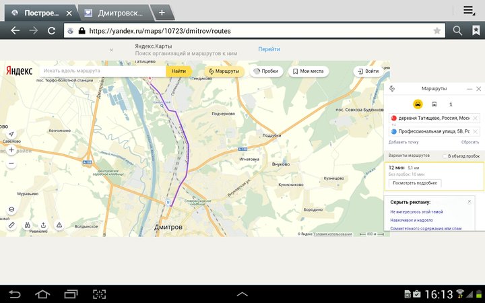Open Android home screen button
Screen dimensions: 485x303
pos(42,294)
